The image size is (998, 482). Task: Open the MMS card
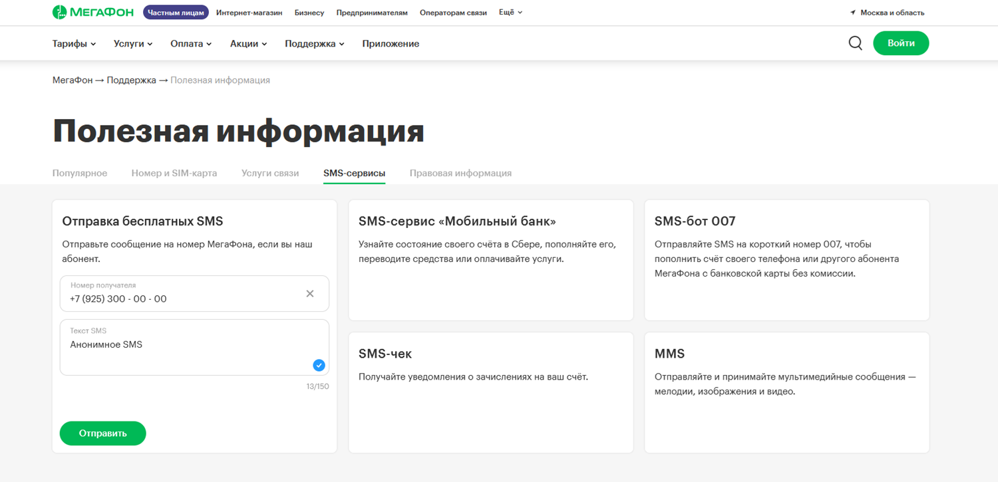tap(787, 392)
